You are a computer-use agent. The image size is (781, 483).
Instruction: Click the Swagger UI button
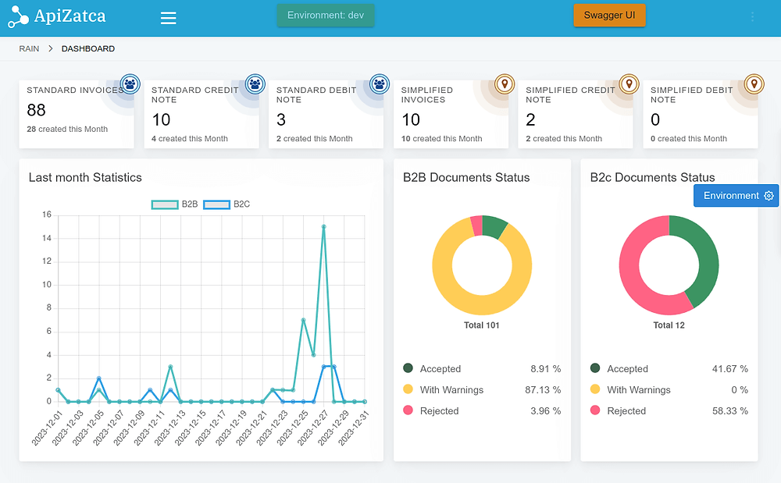click(609, 15)
